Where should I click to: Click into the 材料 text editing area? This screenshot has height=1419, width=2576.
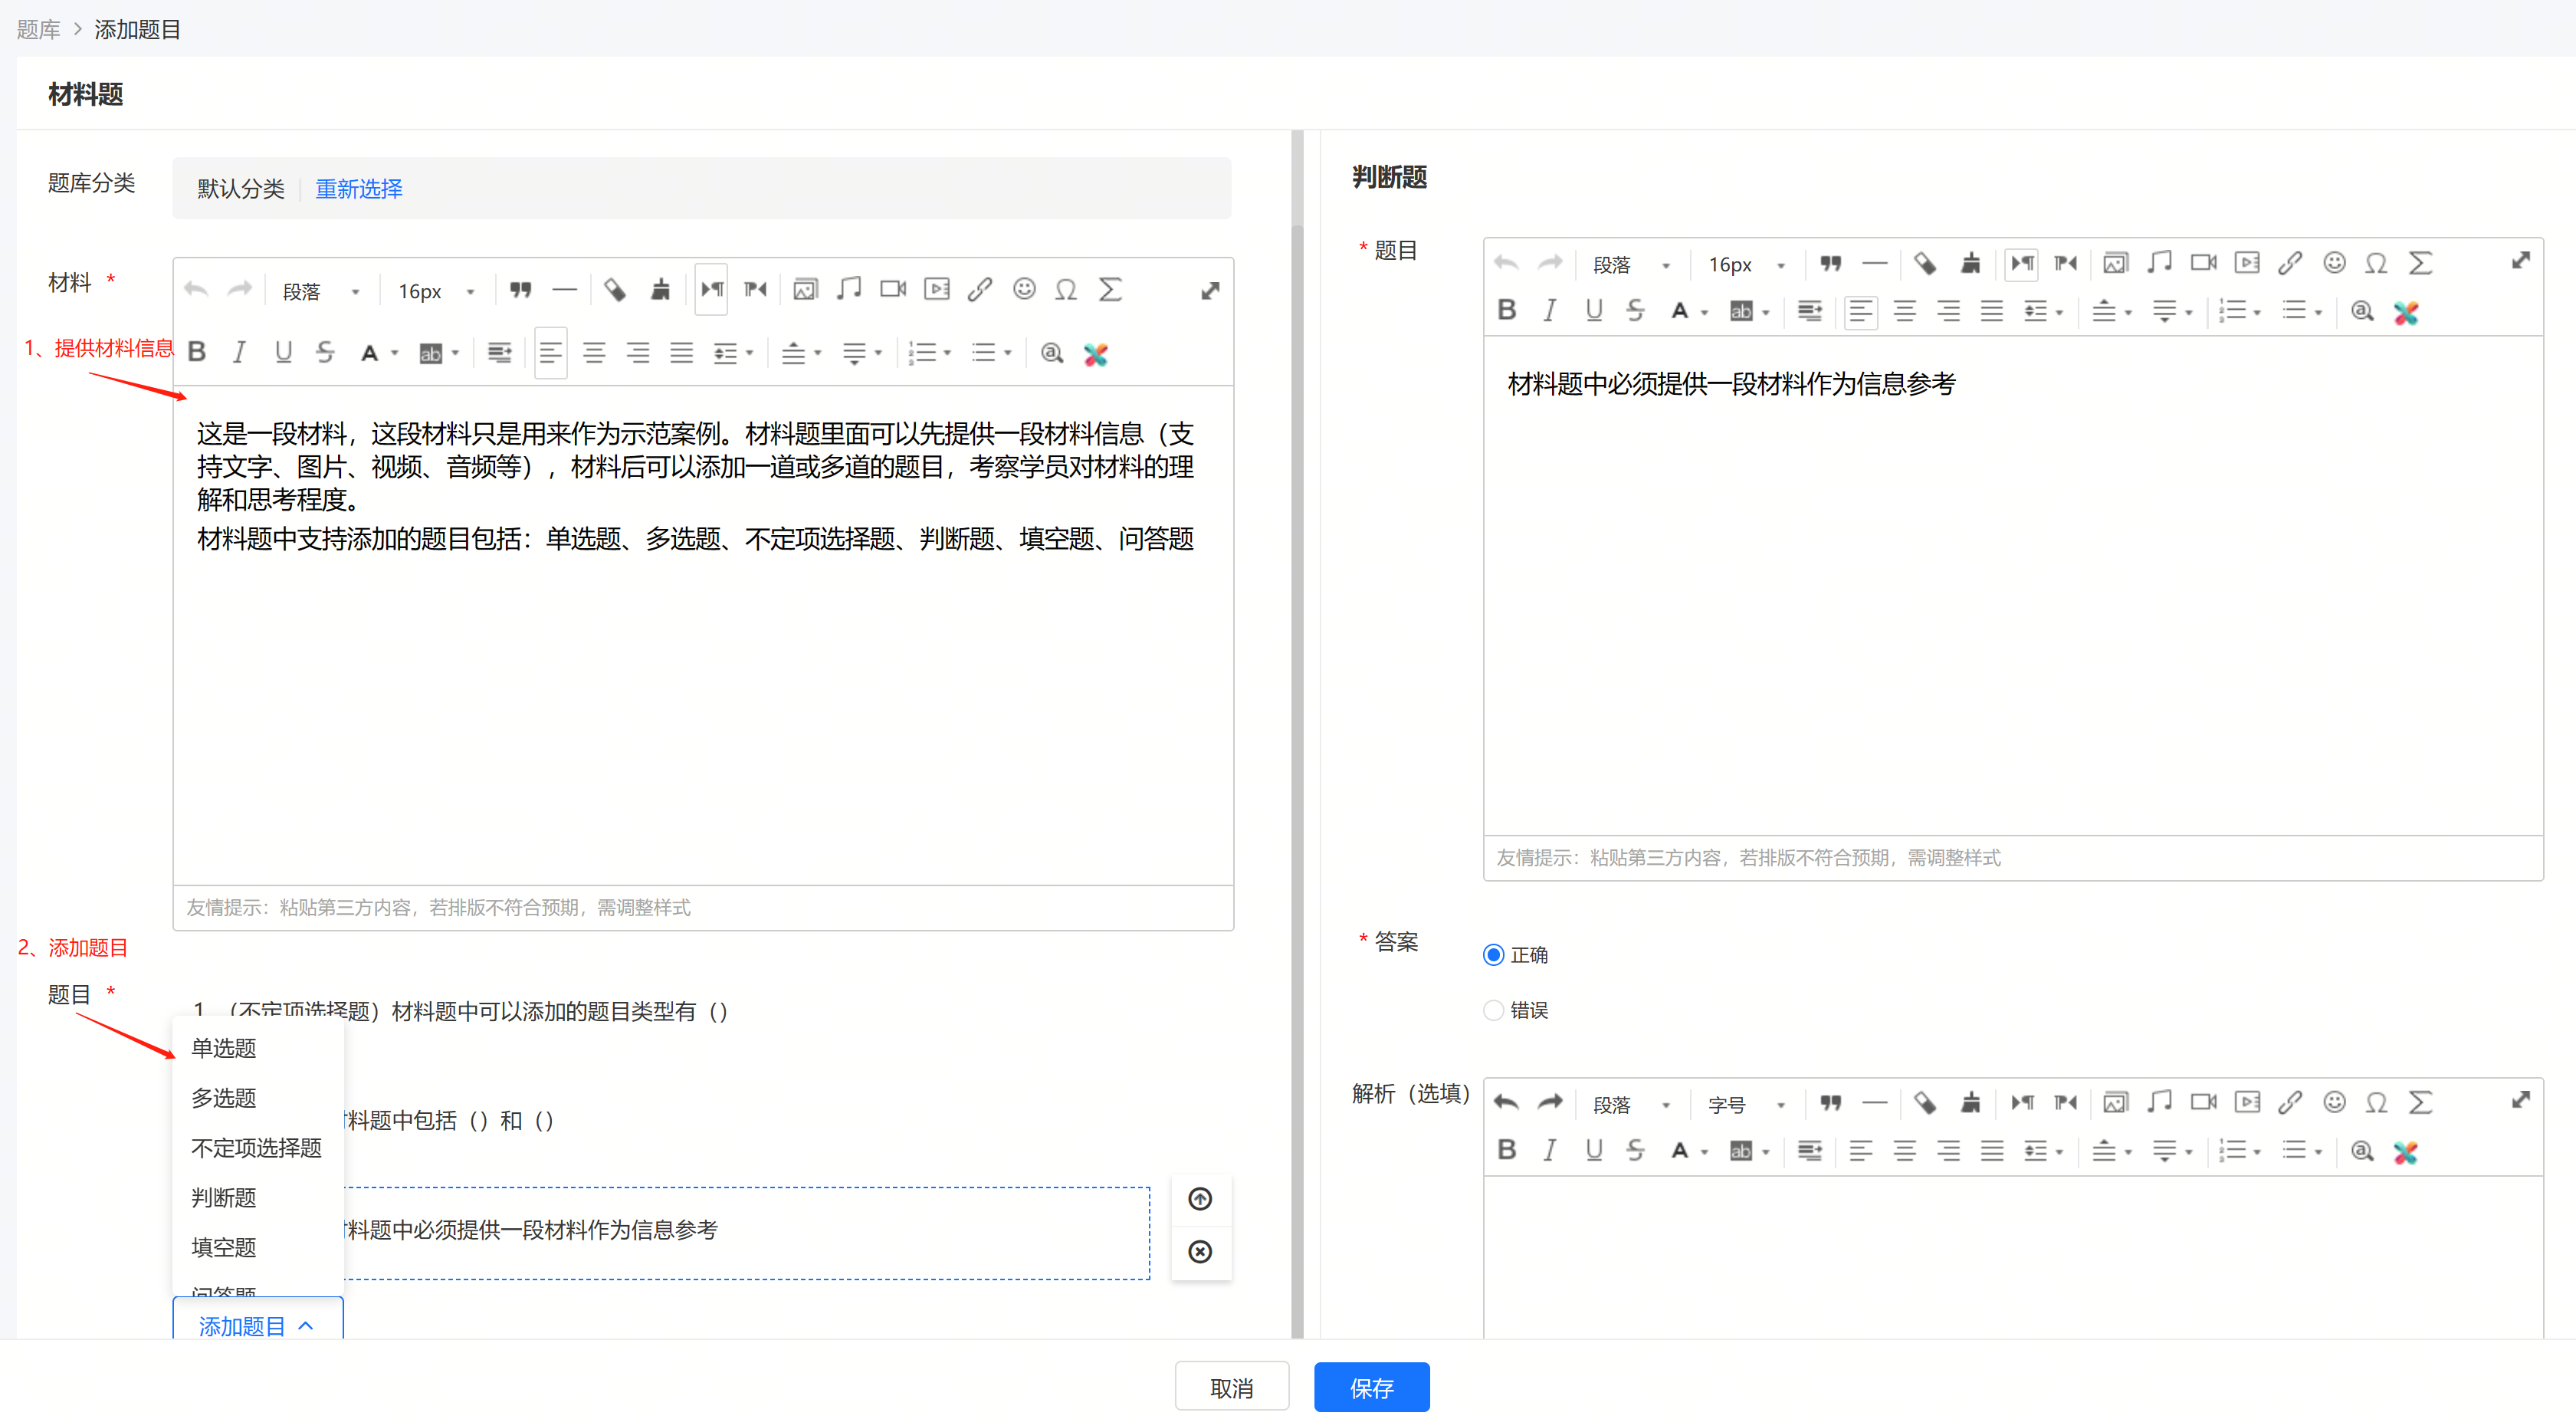tap(703, 635)
